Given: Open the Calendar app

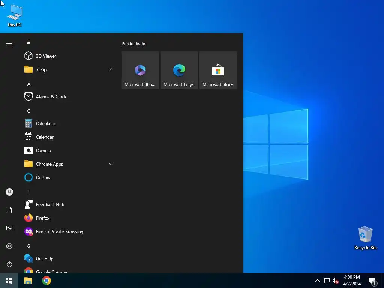Looking at the screenshot, I should 68,137.
